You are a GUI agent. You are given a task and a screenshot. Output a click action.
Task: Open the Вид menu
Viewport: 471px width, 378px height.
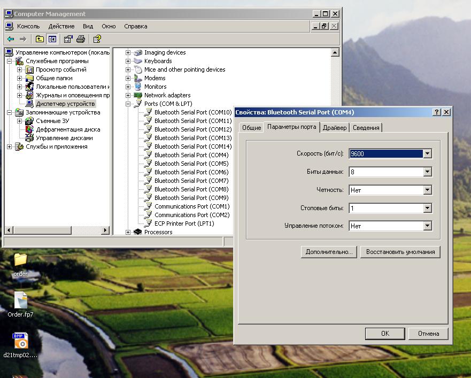[x=88, y=26]
